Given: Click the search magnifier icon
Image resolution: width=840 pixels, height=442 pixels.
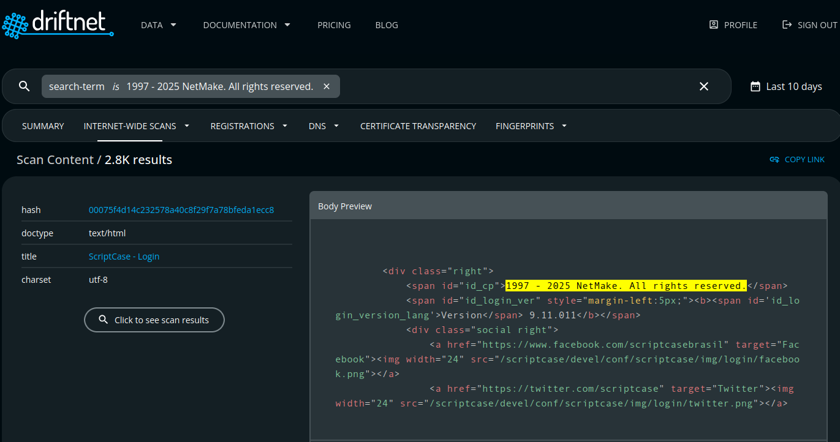Looking at the screenshot, I should (x=24, y=86).
